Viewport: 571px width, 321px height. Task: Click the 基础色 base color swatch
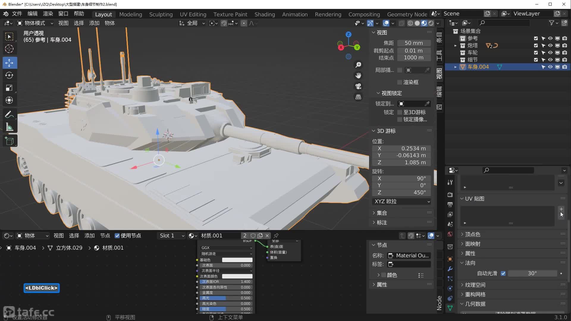pos(237,260)
